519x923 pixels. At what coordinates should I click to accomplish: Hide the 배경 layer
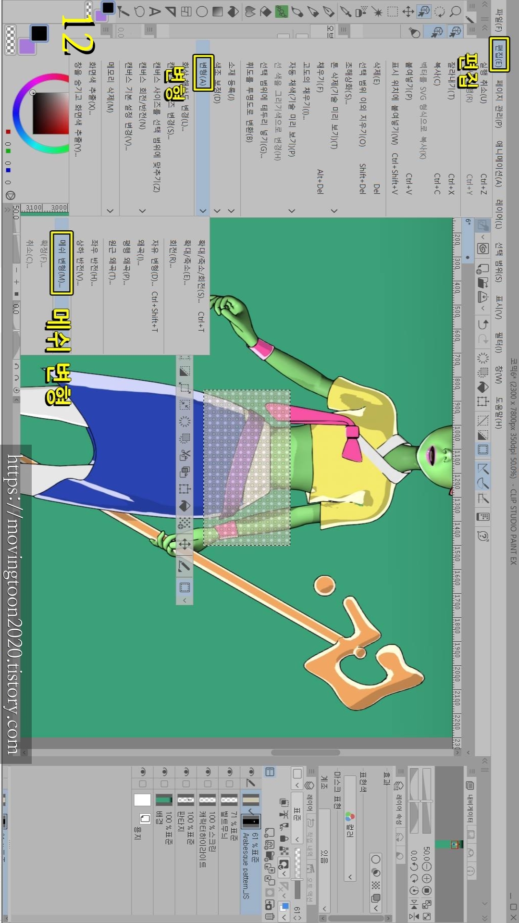pos(164,772)
